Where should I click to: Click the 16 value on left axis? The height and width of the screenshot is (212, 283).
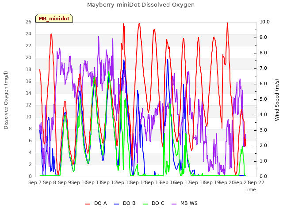pyautogui.click(x=28, y=81)
